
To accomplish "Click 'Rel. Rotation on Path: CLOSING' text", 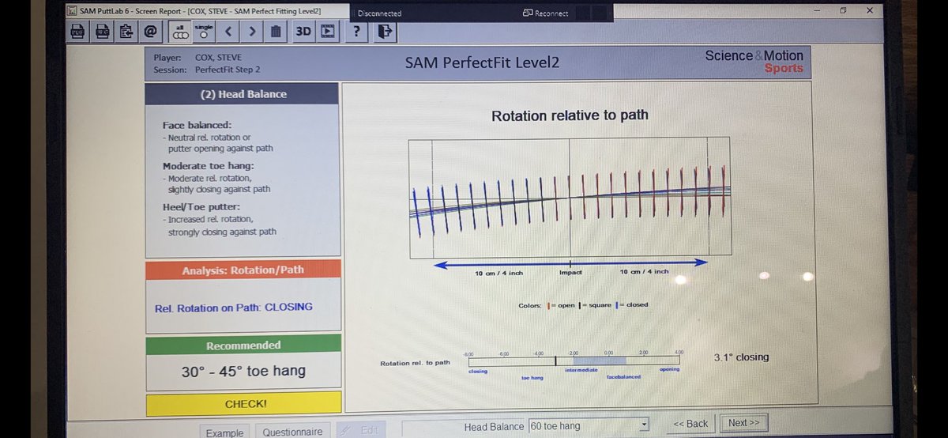I will (x=234, y=307).
